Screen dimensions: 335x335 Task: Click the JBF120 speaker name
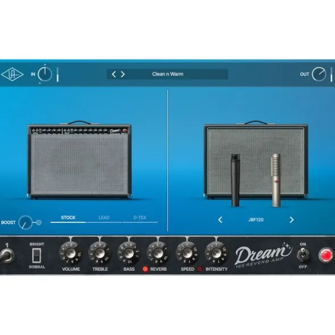(256, 220)
